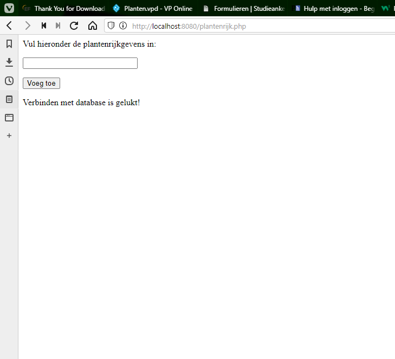
Task: Open the History panel
Action: 9,81
